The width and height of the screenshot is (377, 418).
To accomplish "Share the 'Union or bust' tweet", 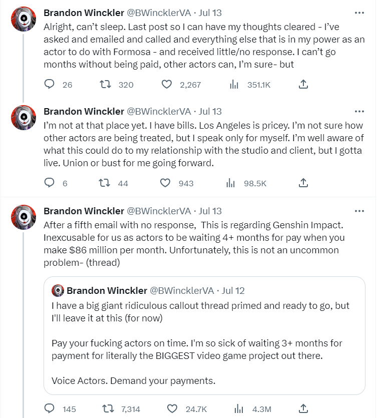I will 303,183.
